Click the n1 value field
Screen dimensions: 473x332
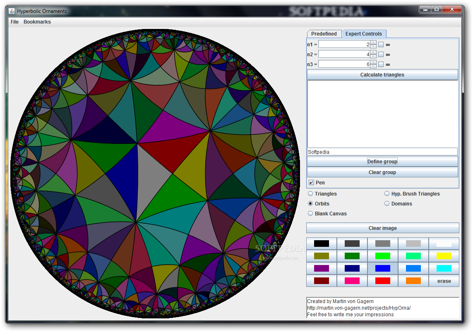point(344,44)
